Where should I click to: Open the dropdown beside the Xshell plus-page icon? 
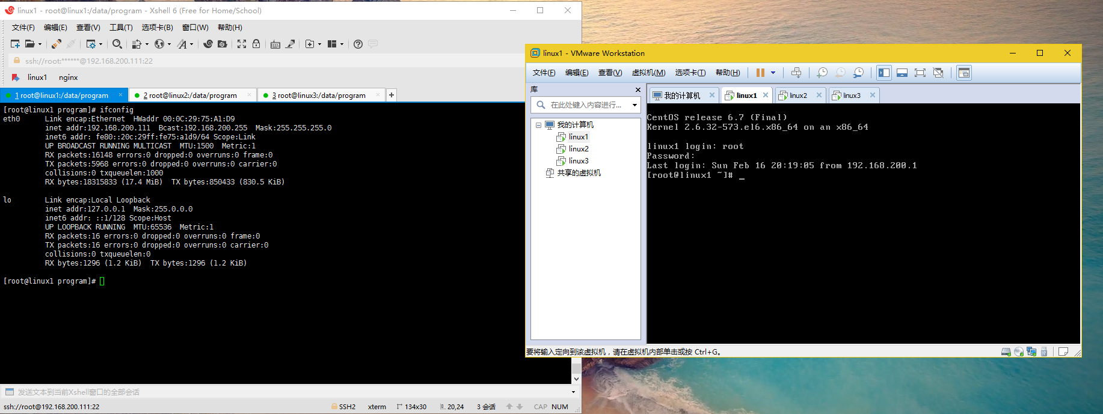point(319,44)
